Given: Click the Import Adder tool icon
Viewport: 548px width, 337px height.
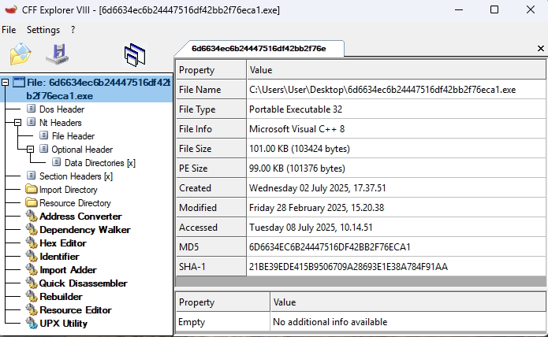Looking at the screenshot, I should (x=32, y=269).
